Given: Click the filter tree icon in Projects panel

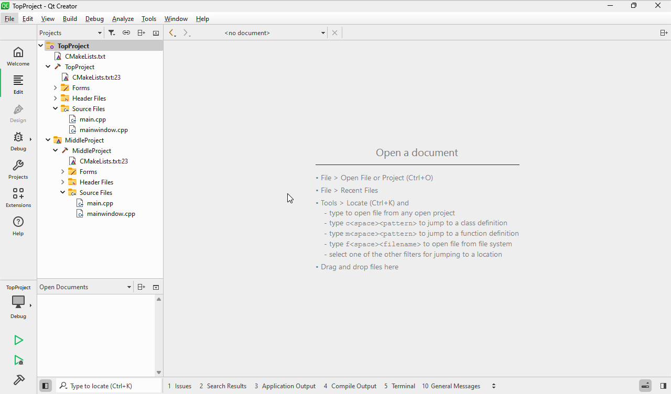Looking at the screenshot, I should point(112,33).
